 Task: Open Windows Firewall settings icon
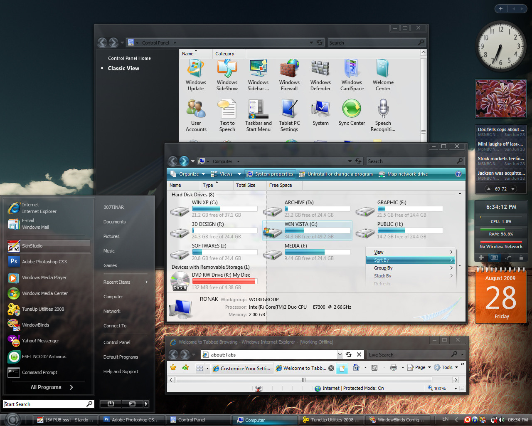[289, 75]
